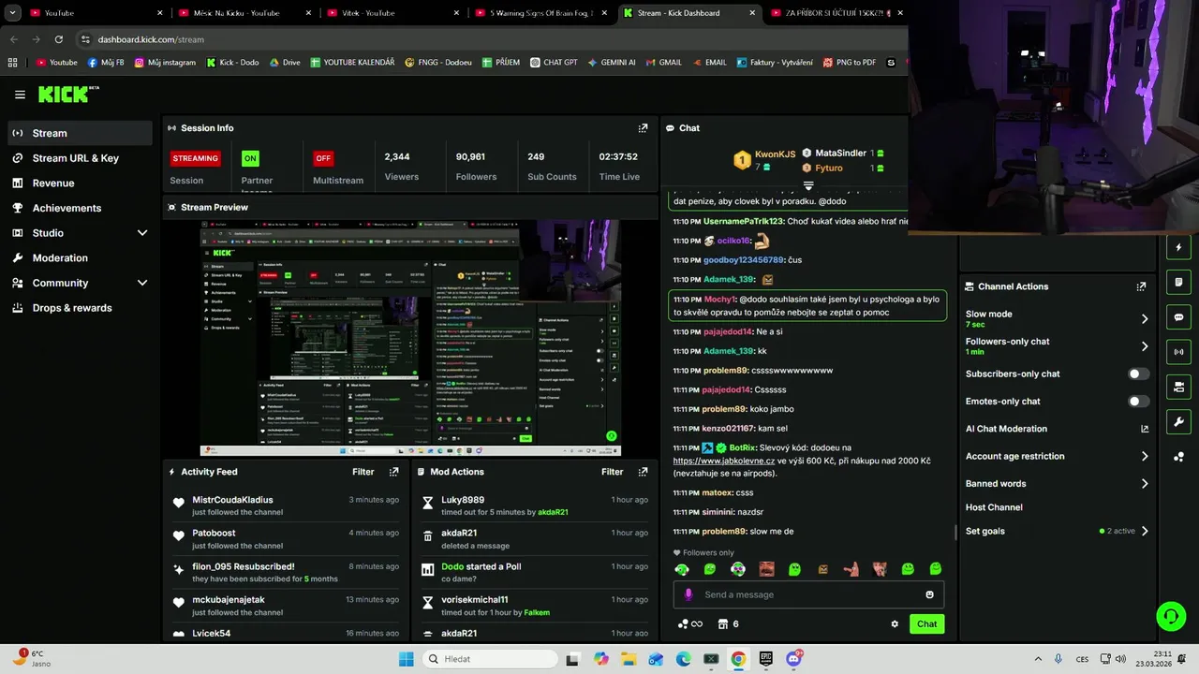Viewport: 1199px width, 674px height.
Task: Click the broadcast signal sidebar widget icon
Action: click(1178, 352)
